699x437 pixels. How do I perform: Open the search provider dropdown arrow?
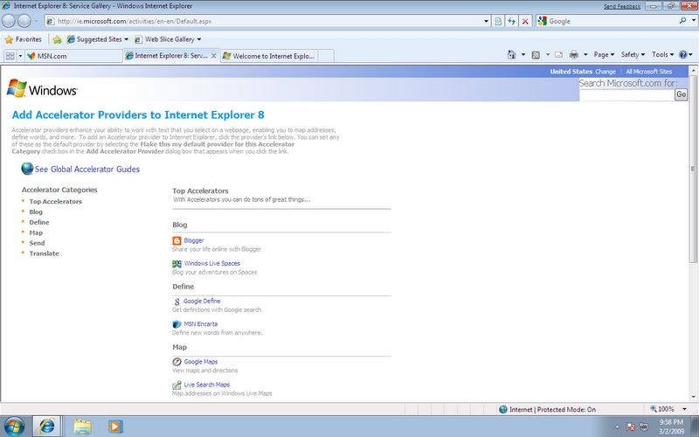click(x=694, y=20)
